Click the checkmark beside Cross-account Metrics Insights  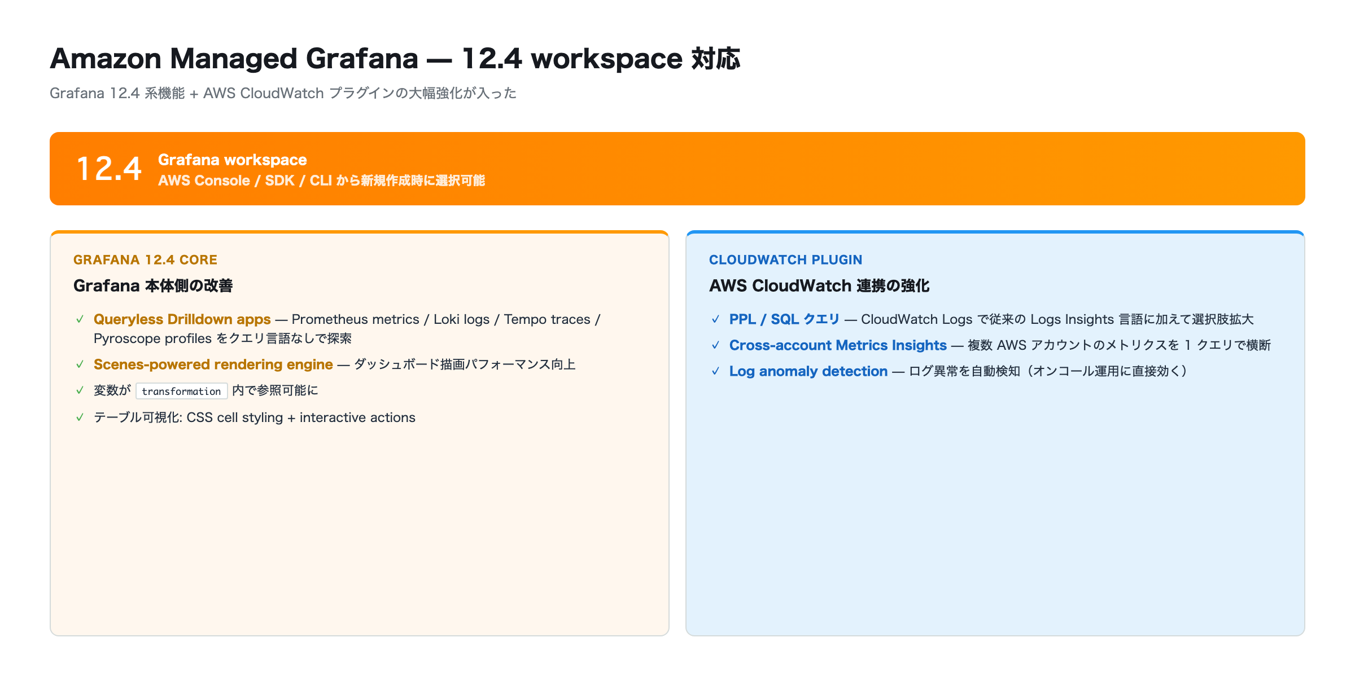(x=716, y=345)
